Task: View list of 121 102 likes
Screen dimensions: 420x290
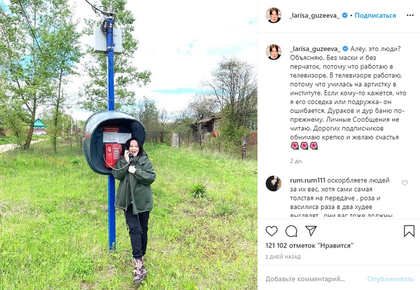Action: (x=310, y=245)
